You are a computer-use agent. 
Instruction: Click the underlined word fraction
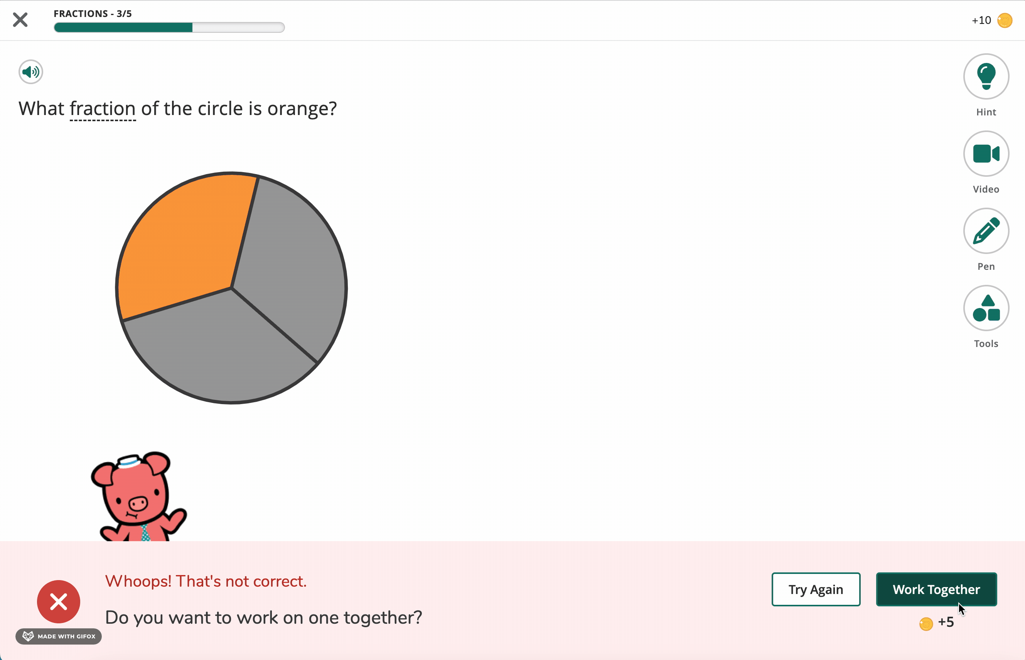click(x=103, y=109)
